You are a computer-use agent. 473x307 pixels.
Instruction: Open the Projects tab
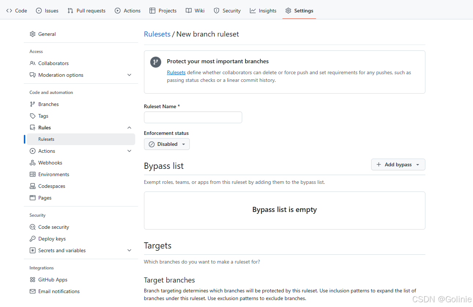(163, 11)
